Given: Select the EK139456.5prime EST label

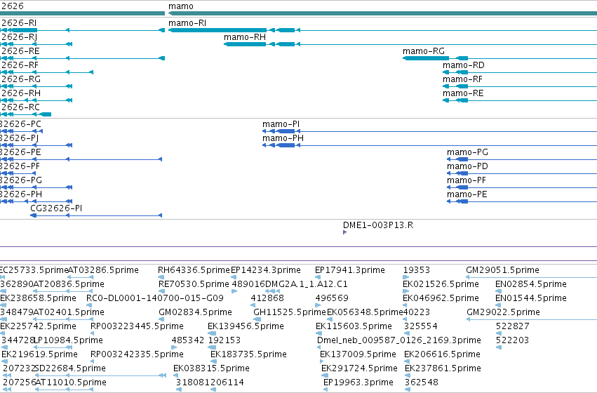Looking at the screenshot, I should (x=246, y=326).
